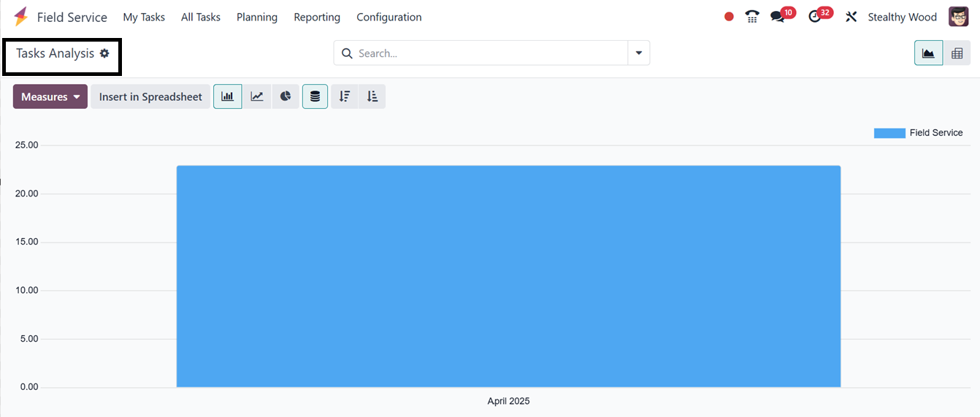980x417 pixels.
Task: Click the 10.00 axis value
Action: [x=26, y=290]
